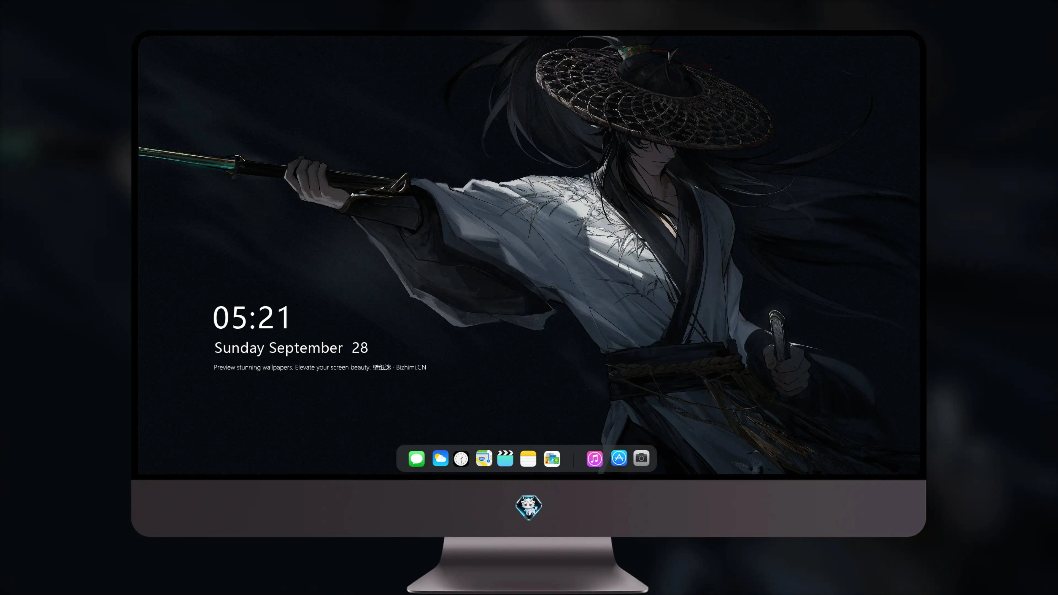1058x595 pixels.
Task: Open the Maps app in the dock
Action: click(x=484, y=458)
